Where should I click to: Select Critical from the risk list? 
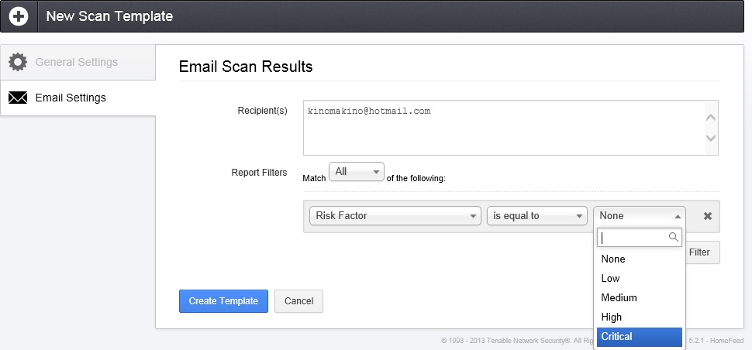pyautogui.click(x=639, y=337)
